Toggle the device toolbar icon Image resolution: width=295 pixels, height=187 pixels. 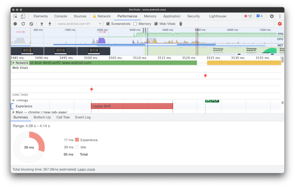tap(23, 16)
